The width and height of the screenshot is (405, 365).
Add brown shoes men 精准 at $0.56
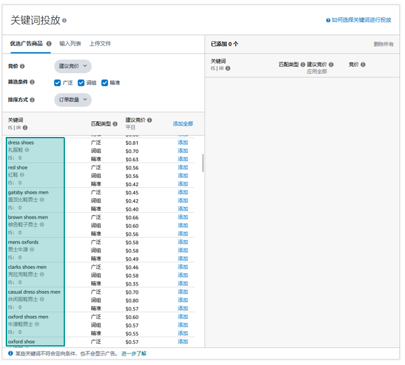point(183,234)
